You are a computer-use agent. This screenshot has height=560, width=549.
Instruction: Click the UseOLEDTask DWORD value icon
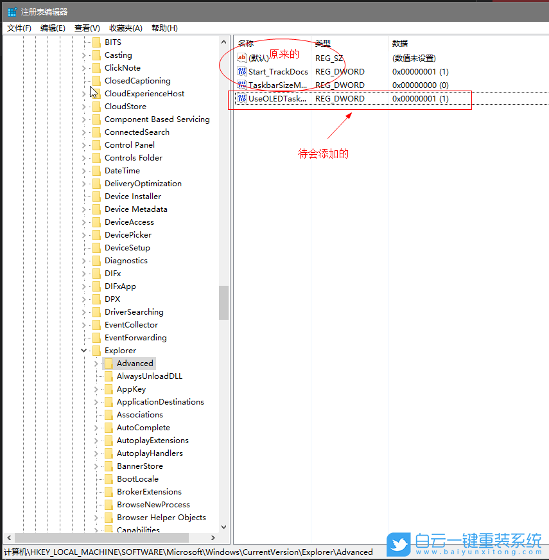pyautogui.click(x=242, y=98)
